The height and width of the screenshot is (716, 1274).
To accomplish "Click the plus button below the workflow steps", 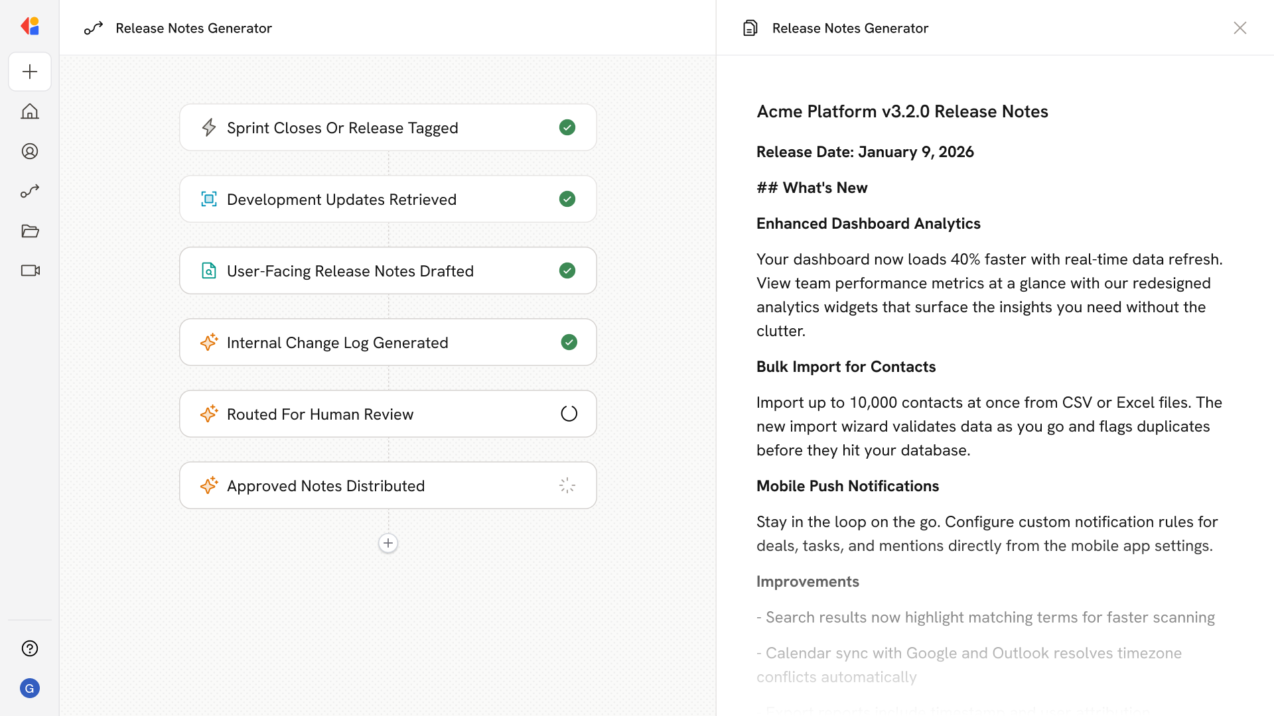I will (388, 543).
